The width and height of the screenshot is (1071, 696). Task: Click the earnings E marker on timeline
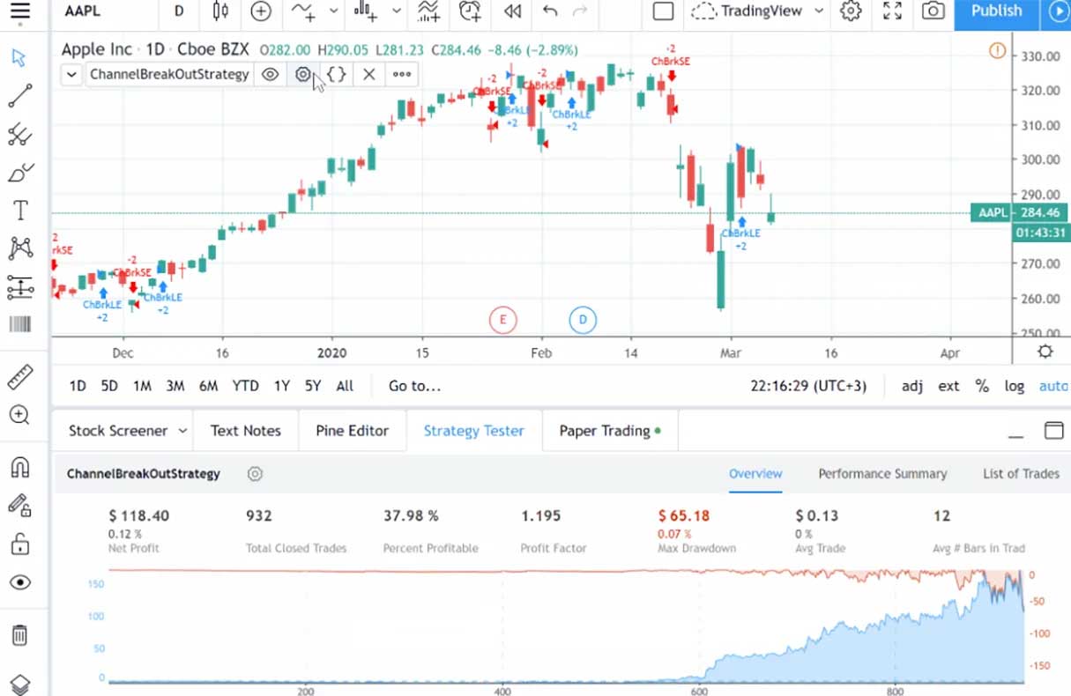click(x=502, y=319)
